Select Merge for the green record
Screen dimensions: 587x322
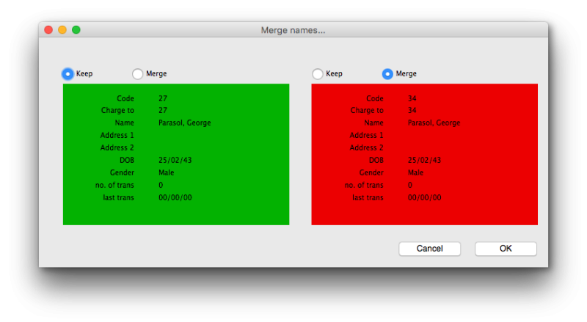pyautogui.click(x=138, y=73)
